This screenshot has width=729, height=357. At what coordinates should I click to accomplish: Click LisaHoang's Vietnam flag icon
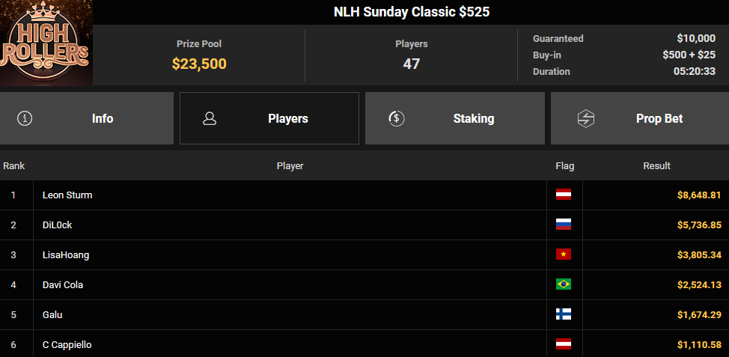[x=564, y=254]
